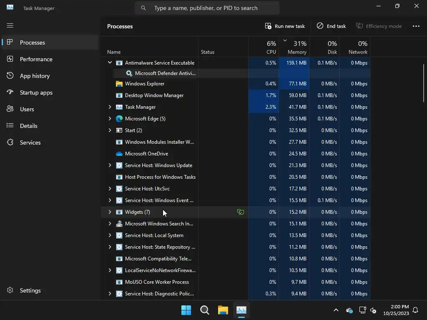This screenshot has height=320, width=427.
Task: Open the hamburger navigation menu
Action: point(10,25)
